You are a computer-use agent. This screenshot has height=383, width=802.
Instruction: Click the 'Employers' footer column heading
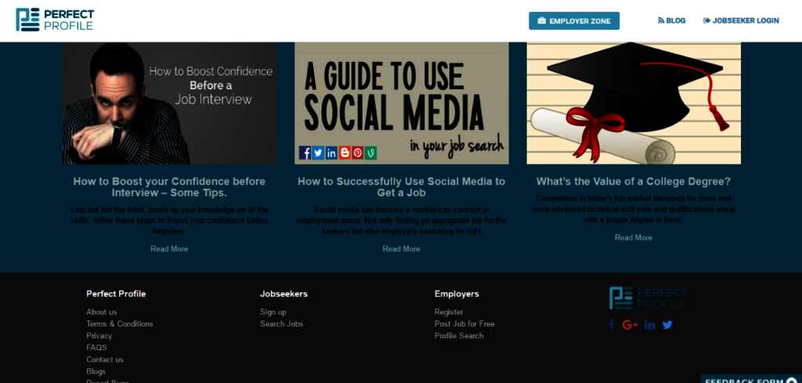coord(457,294)
